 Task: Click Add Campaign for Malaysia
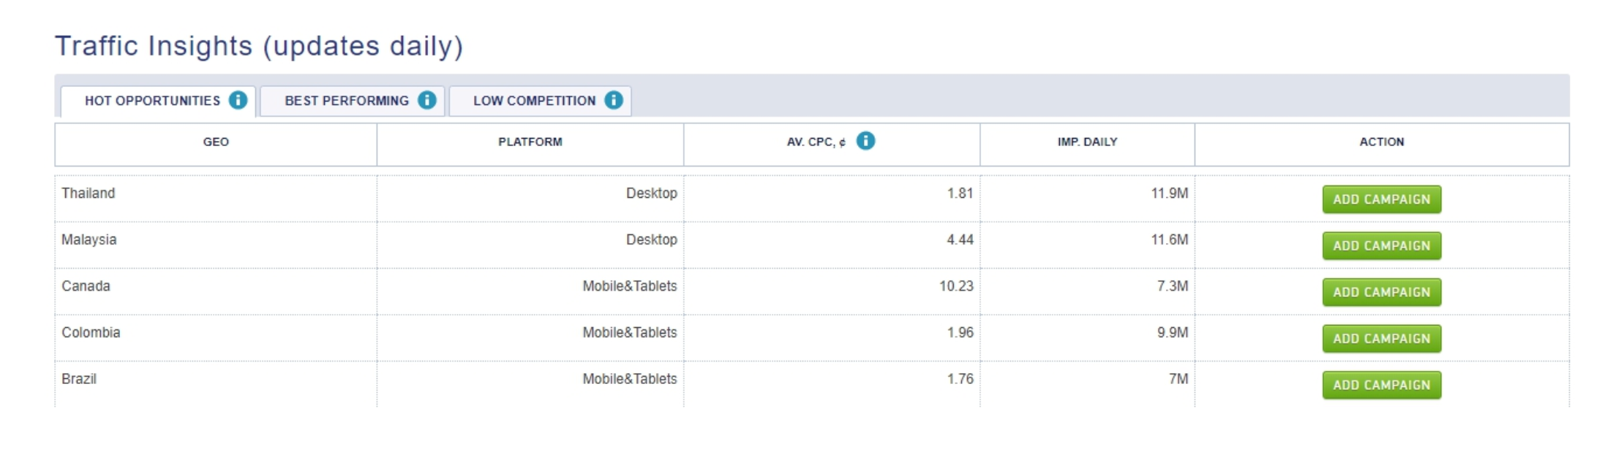(x=1380, y=245)
